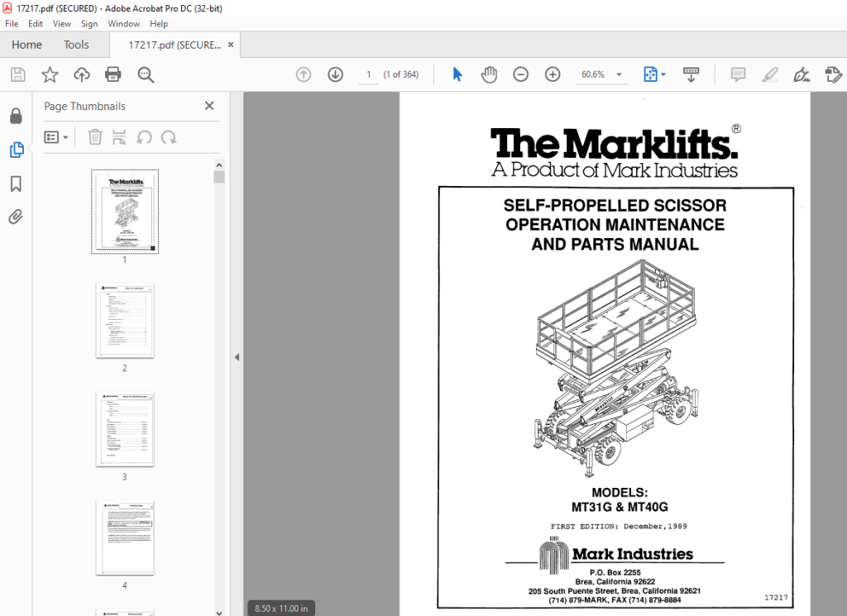Click the insert page break icon
This screenshot has height=616, width=847.
click(119, 137)
